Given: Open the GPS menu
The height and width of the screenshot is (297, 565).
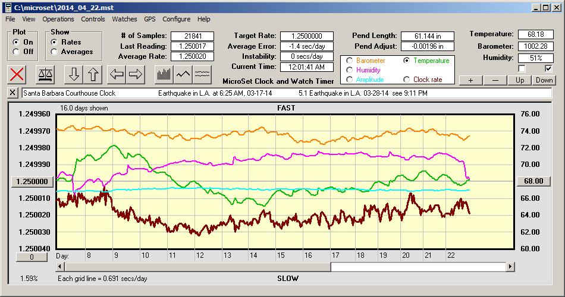Looking at the screenshot, I should (x=149, y=19).
